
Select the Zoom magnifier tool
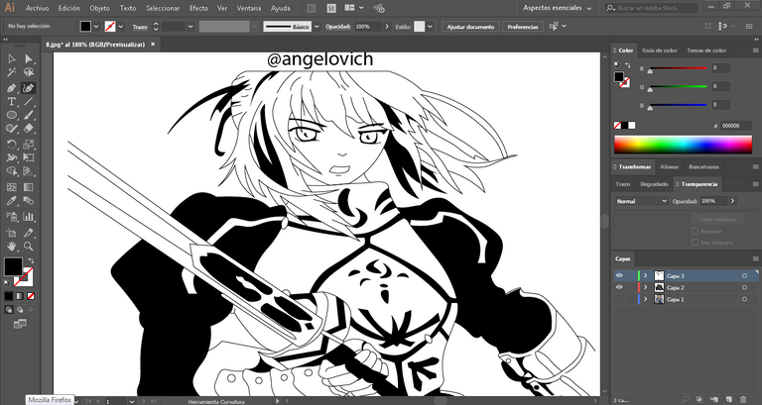29,247
